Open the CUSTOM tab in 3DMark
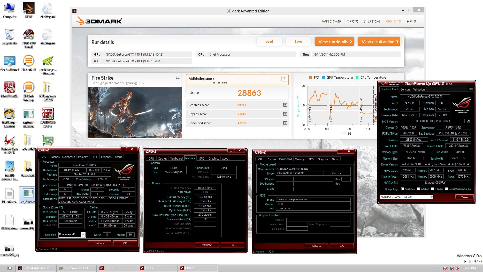The image size is (483, 272). point(372,22)
